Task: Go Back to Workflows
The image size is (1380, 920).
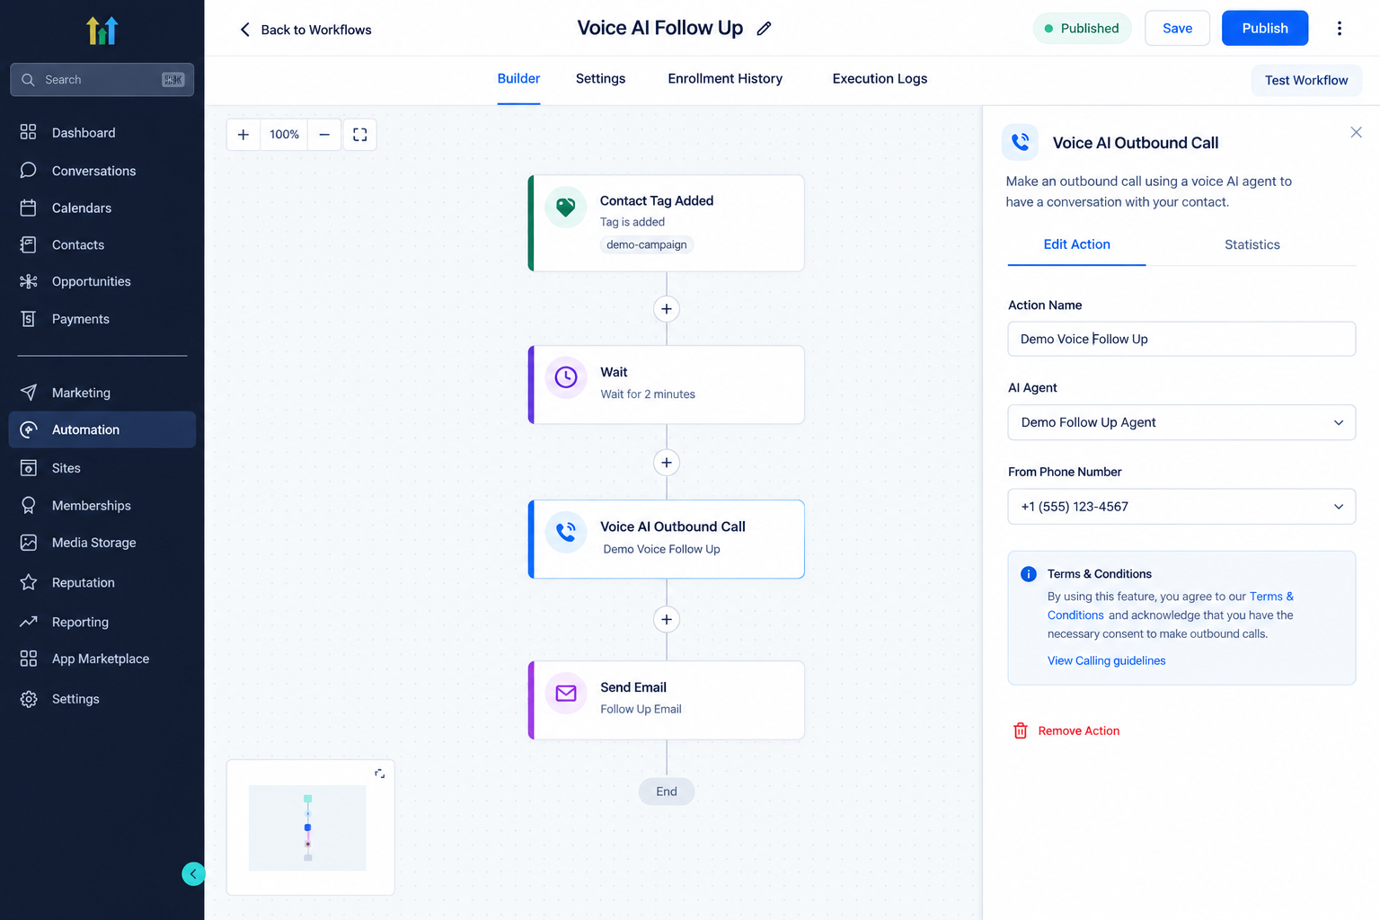Action: pyautogui.click(x=305, y=30)
